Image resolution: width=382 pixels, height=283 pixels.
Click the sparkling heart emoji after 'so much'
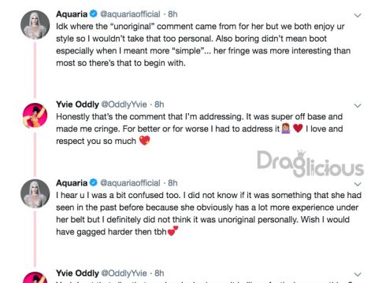[144, 141]
